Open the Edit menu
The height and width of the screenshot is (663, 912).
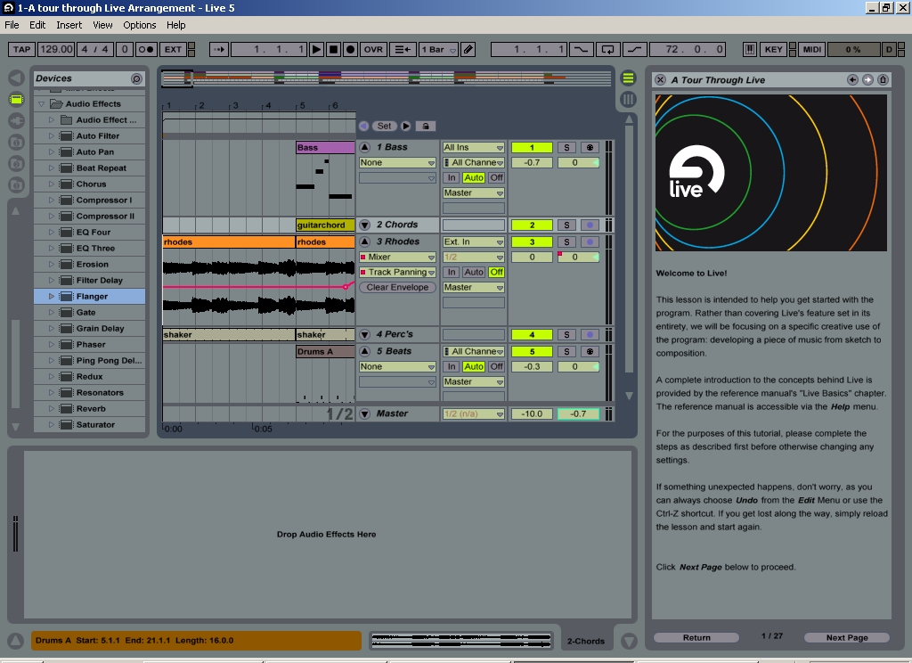37,25
